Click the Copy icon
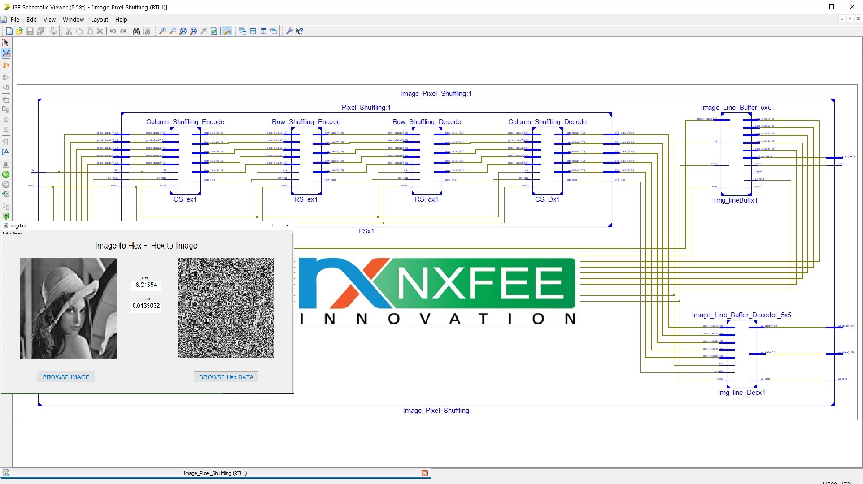863x484 pixels. click(x=79, y=31)
